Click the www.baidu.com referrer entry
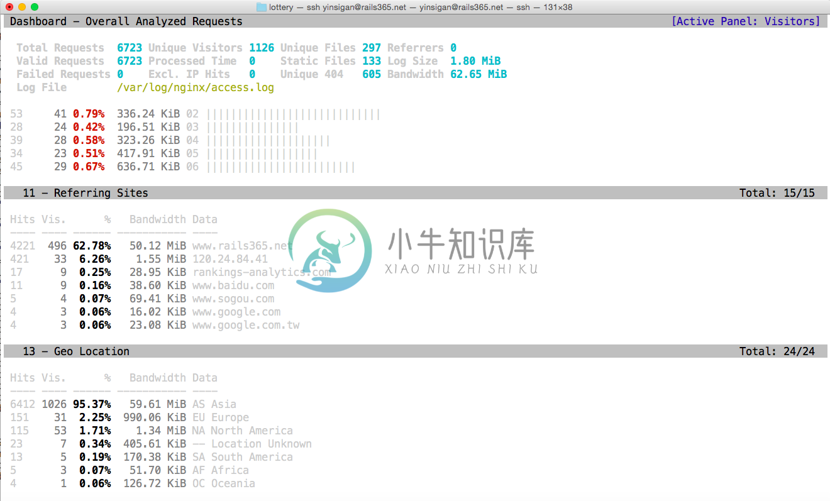 pos(233,285)
